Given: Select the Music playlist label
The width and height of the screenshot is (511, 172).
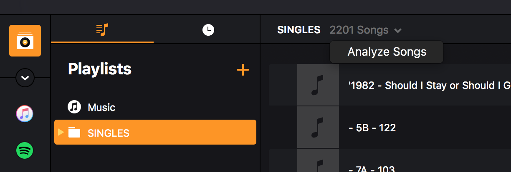Looking at the screenshot, I should tap(101, 108).
